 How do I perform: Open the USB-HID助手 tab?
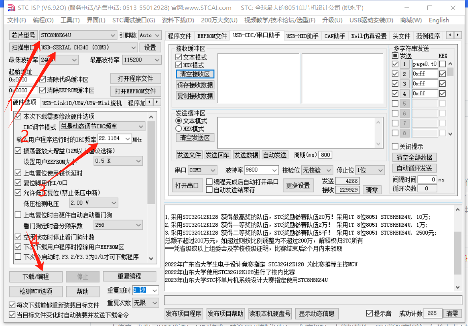coord(302,36)
